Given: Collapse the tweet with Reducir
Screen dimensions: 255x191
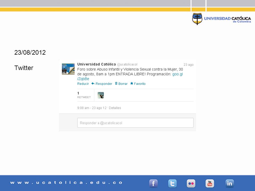Looking at the screenshot, I should [x=83, y=84].
